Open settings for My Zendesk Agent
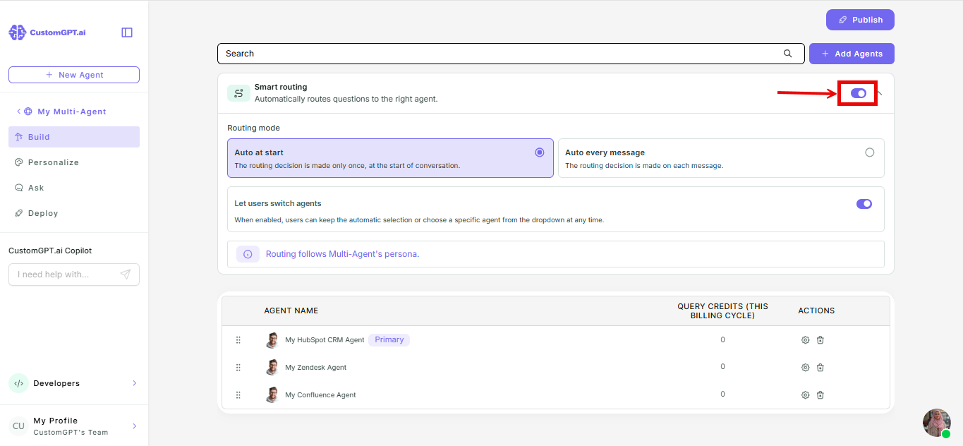This screenshot has height=446, width=963. click(x=805, y=368)
